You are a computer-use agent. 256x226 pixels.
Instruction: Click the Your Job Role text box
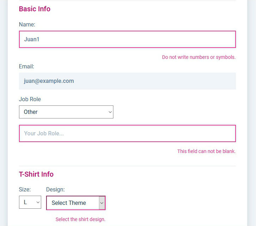pos(127,134)
